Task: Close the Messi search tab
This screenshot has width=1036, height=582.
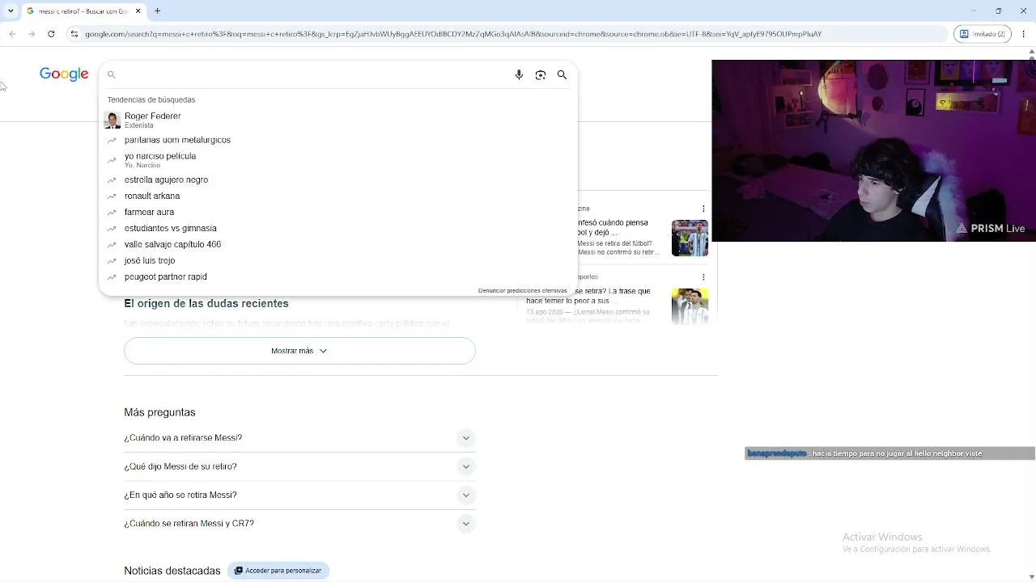Action: [x=138, y=11]
